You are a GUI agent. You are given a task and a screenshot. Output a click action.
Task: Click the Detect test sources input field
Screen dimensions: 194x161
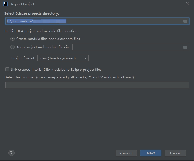coord(97,85)
